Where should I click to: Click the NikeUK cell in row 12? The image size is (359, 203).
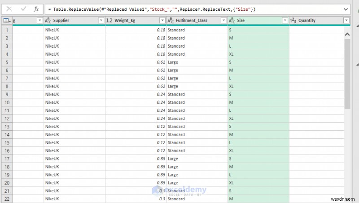pyautogui.click(x=74, y=119)
